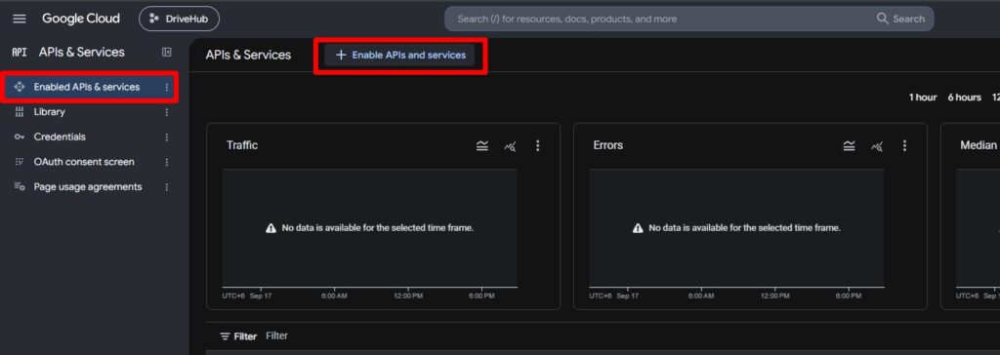This screenshot has height=355, width=1000.
Task: Click the Page usage agreements icon
Action: coord(20,186)
